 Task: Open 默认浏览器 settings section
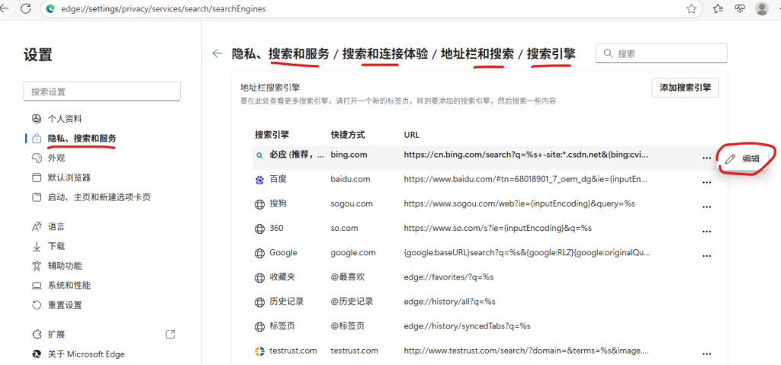(x=69, y=178)
